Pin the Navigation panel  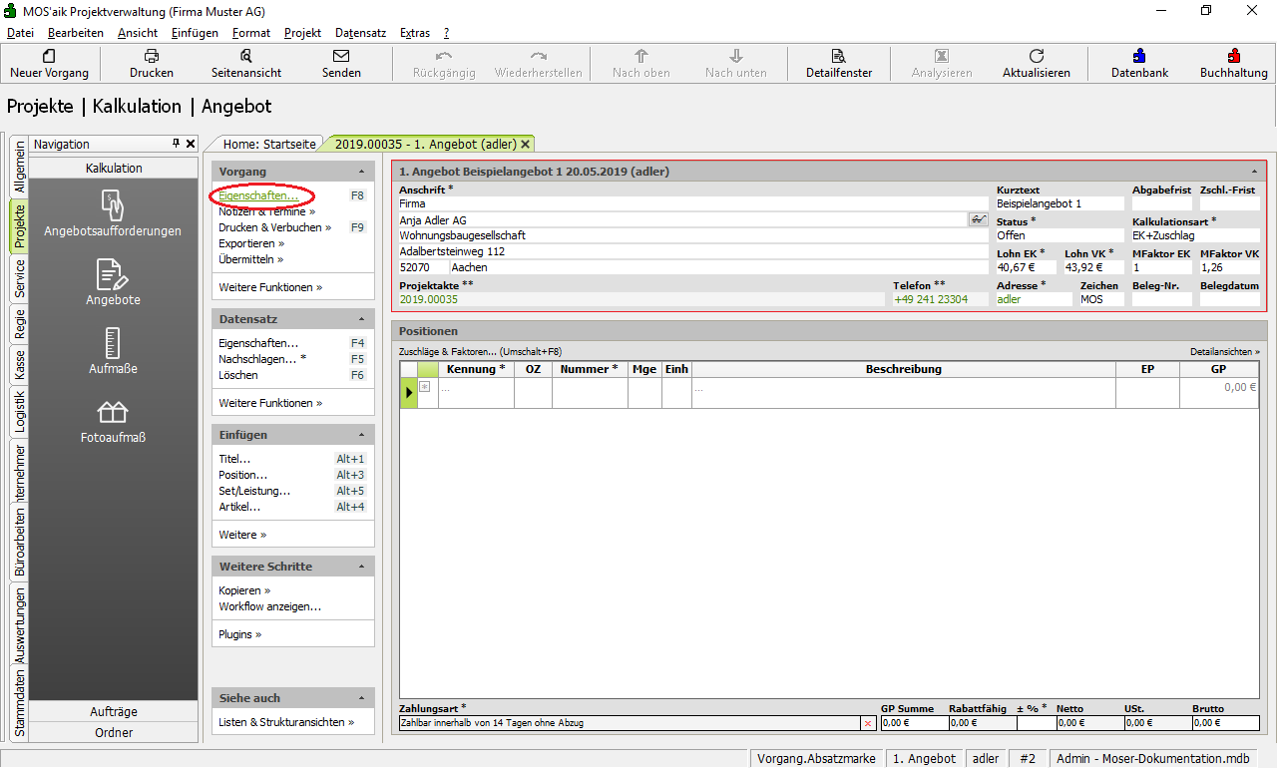[176, 144]
